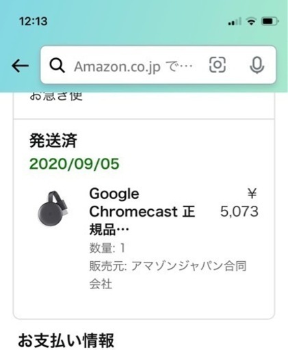Tap the お急ぎ便 delivery label
This screenshot has width=288, height=350.
tap(56, 96)
